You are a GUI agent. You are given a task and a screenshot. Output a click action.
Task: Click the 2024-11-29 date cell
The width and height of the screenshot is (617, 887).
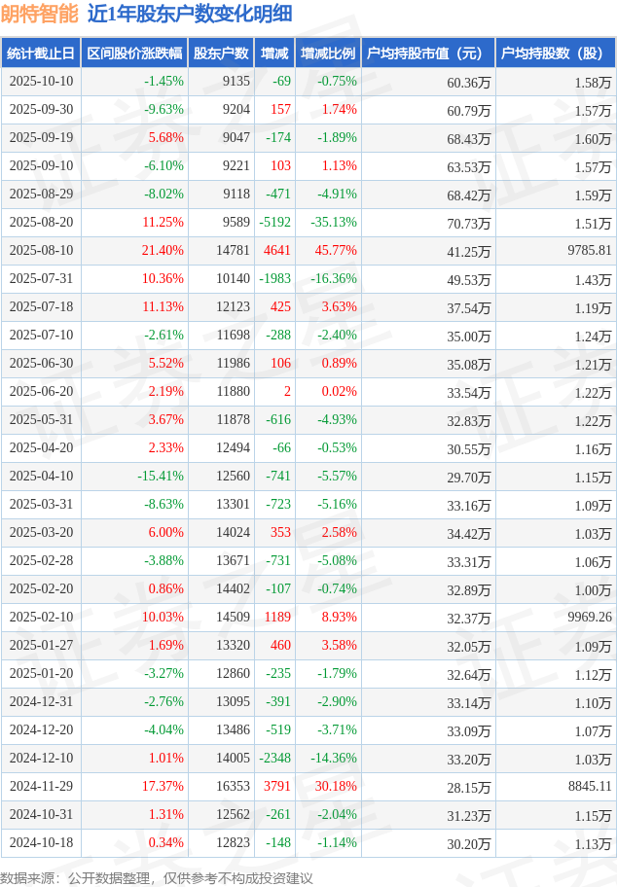(40, 787)
